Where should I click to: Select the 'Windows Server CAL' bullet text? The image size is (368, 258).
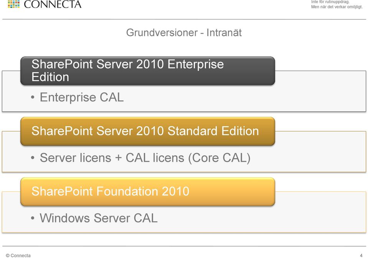98,218
